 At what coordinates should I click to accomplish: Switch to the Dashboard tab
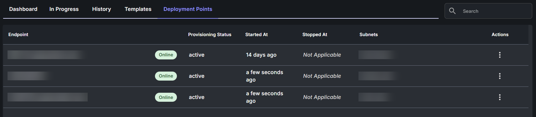(x=23, y=9)
